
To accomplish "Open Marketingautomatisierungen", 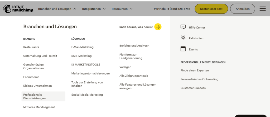I will click(91, 73).
